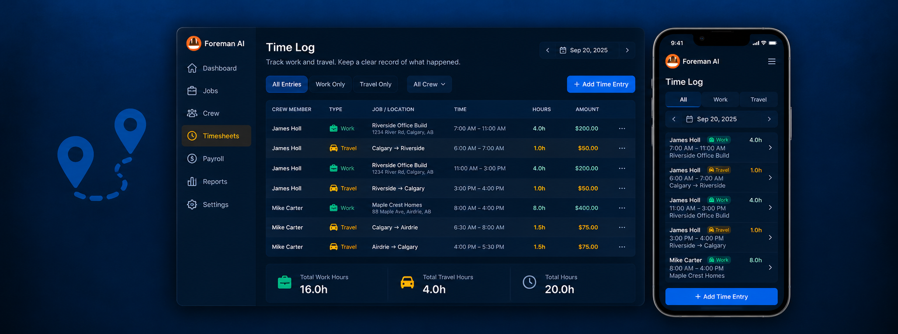Viewport: 898px width, 334px height.
Task: Tap Add Time Entry on the phone
Action: tap(721, 296)
